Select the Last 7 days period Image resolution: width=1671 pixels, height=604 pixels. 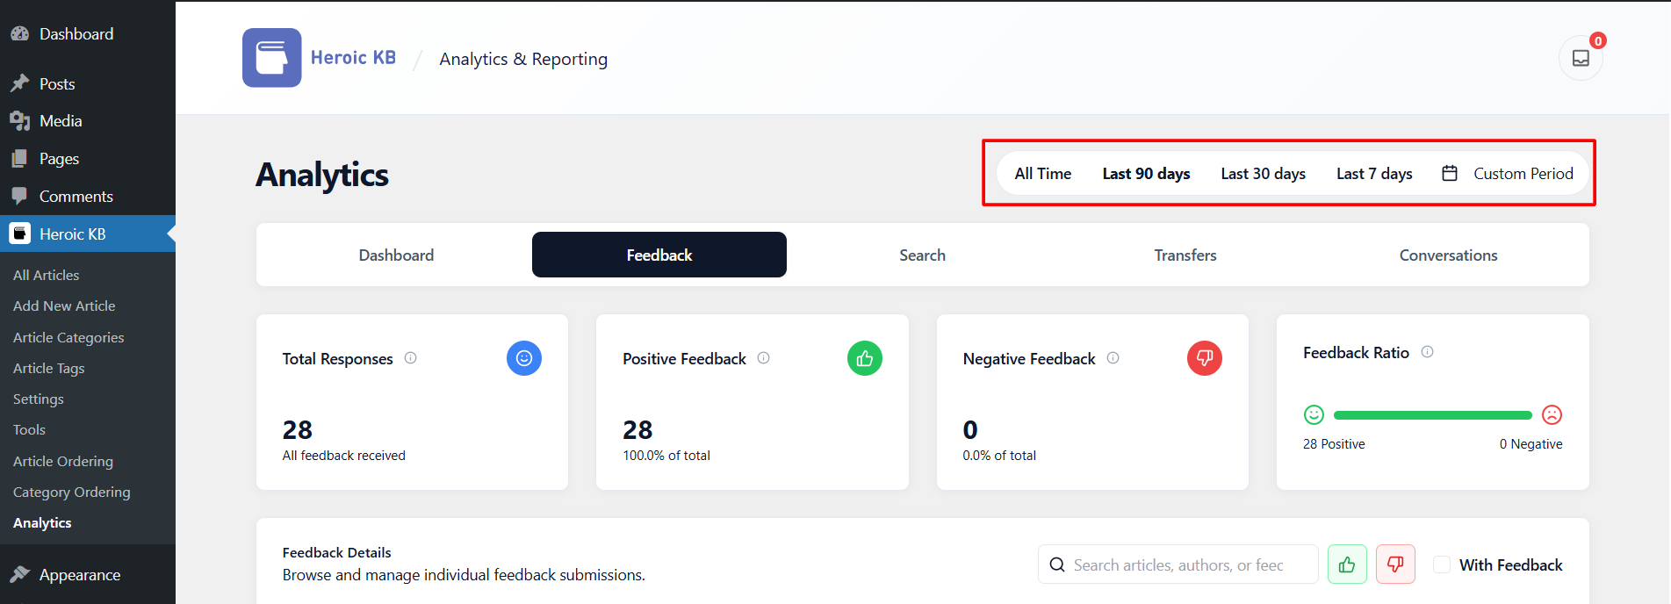[1374, 173]
